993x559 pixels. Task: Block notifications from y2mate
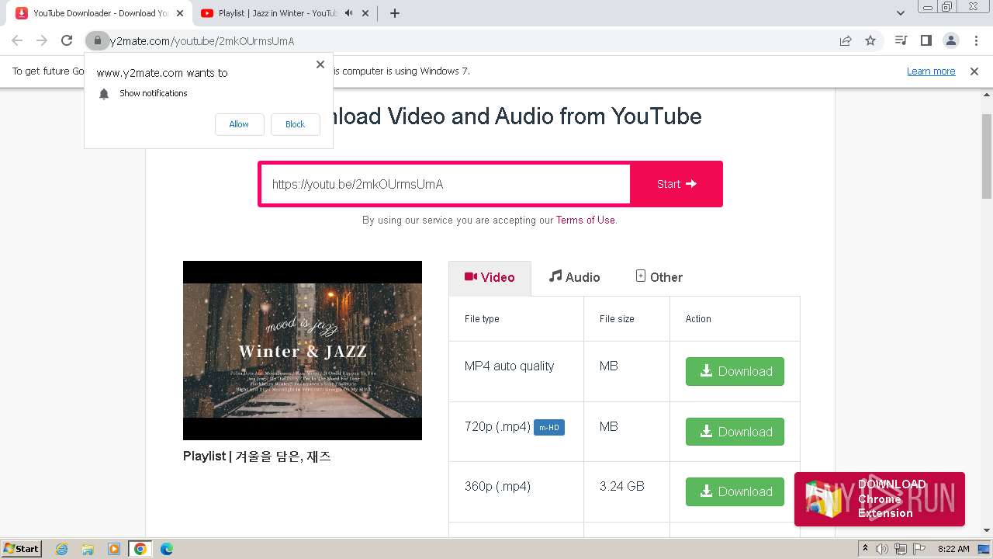295,124
